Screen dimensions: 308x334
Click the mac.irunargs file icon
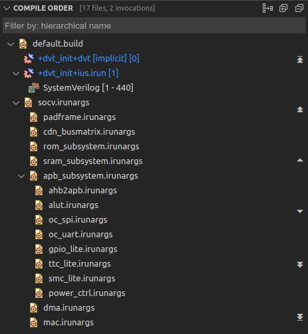click(x=33, y=323)
